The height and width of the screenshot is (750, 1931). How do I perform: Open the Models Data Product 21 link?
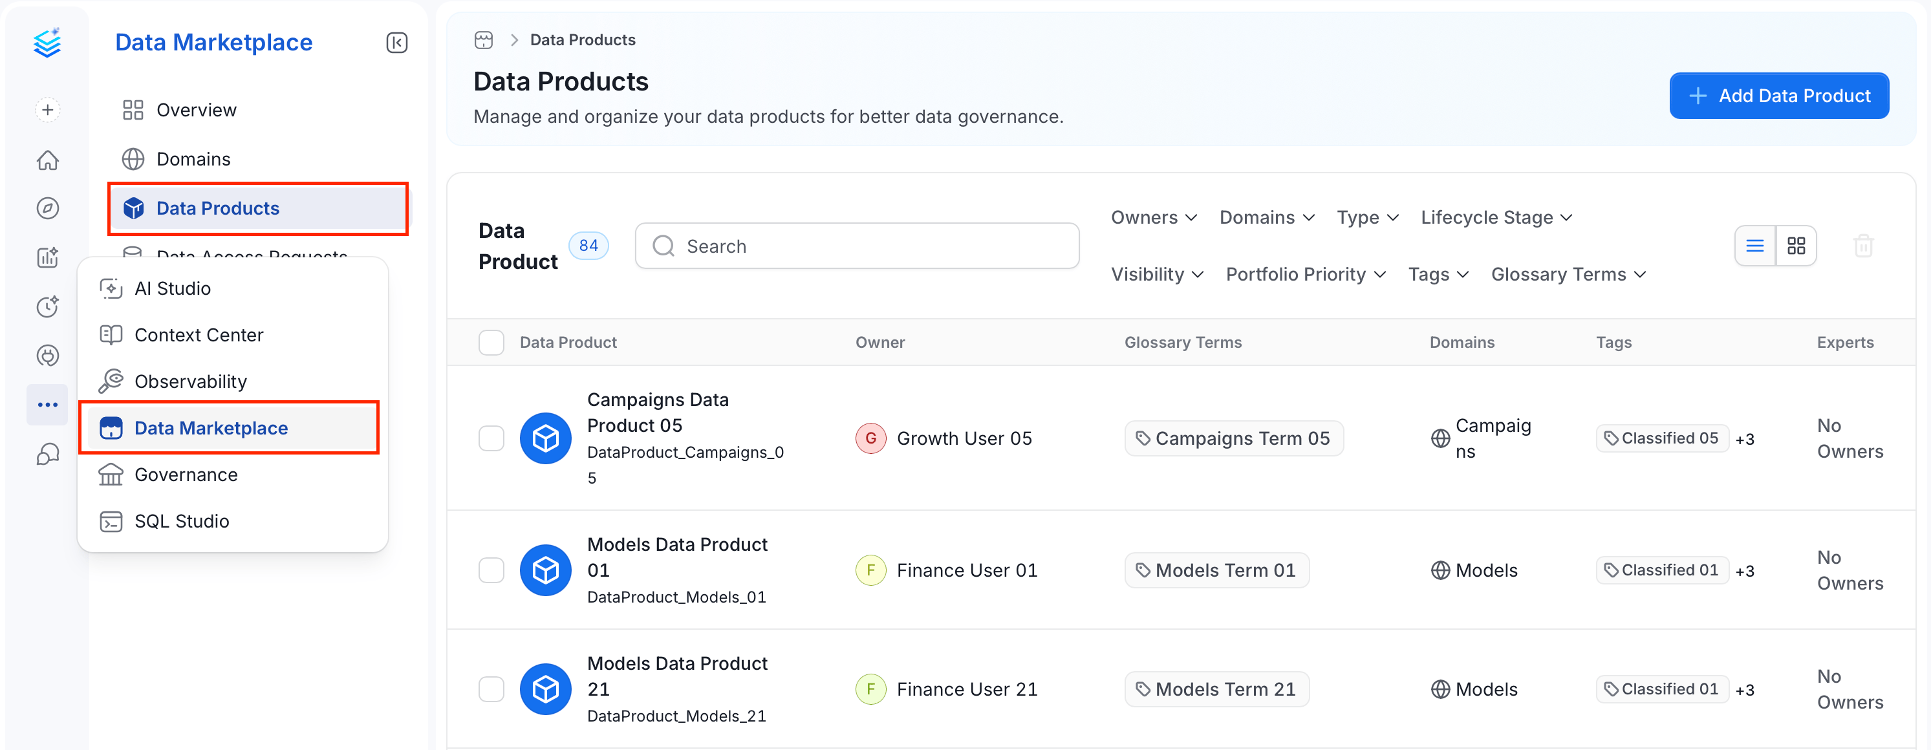click(x=677, y=676)
